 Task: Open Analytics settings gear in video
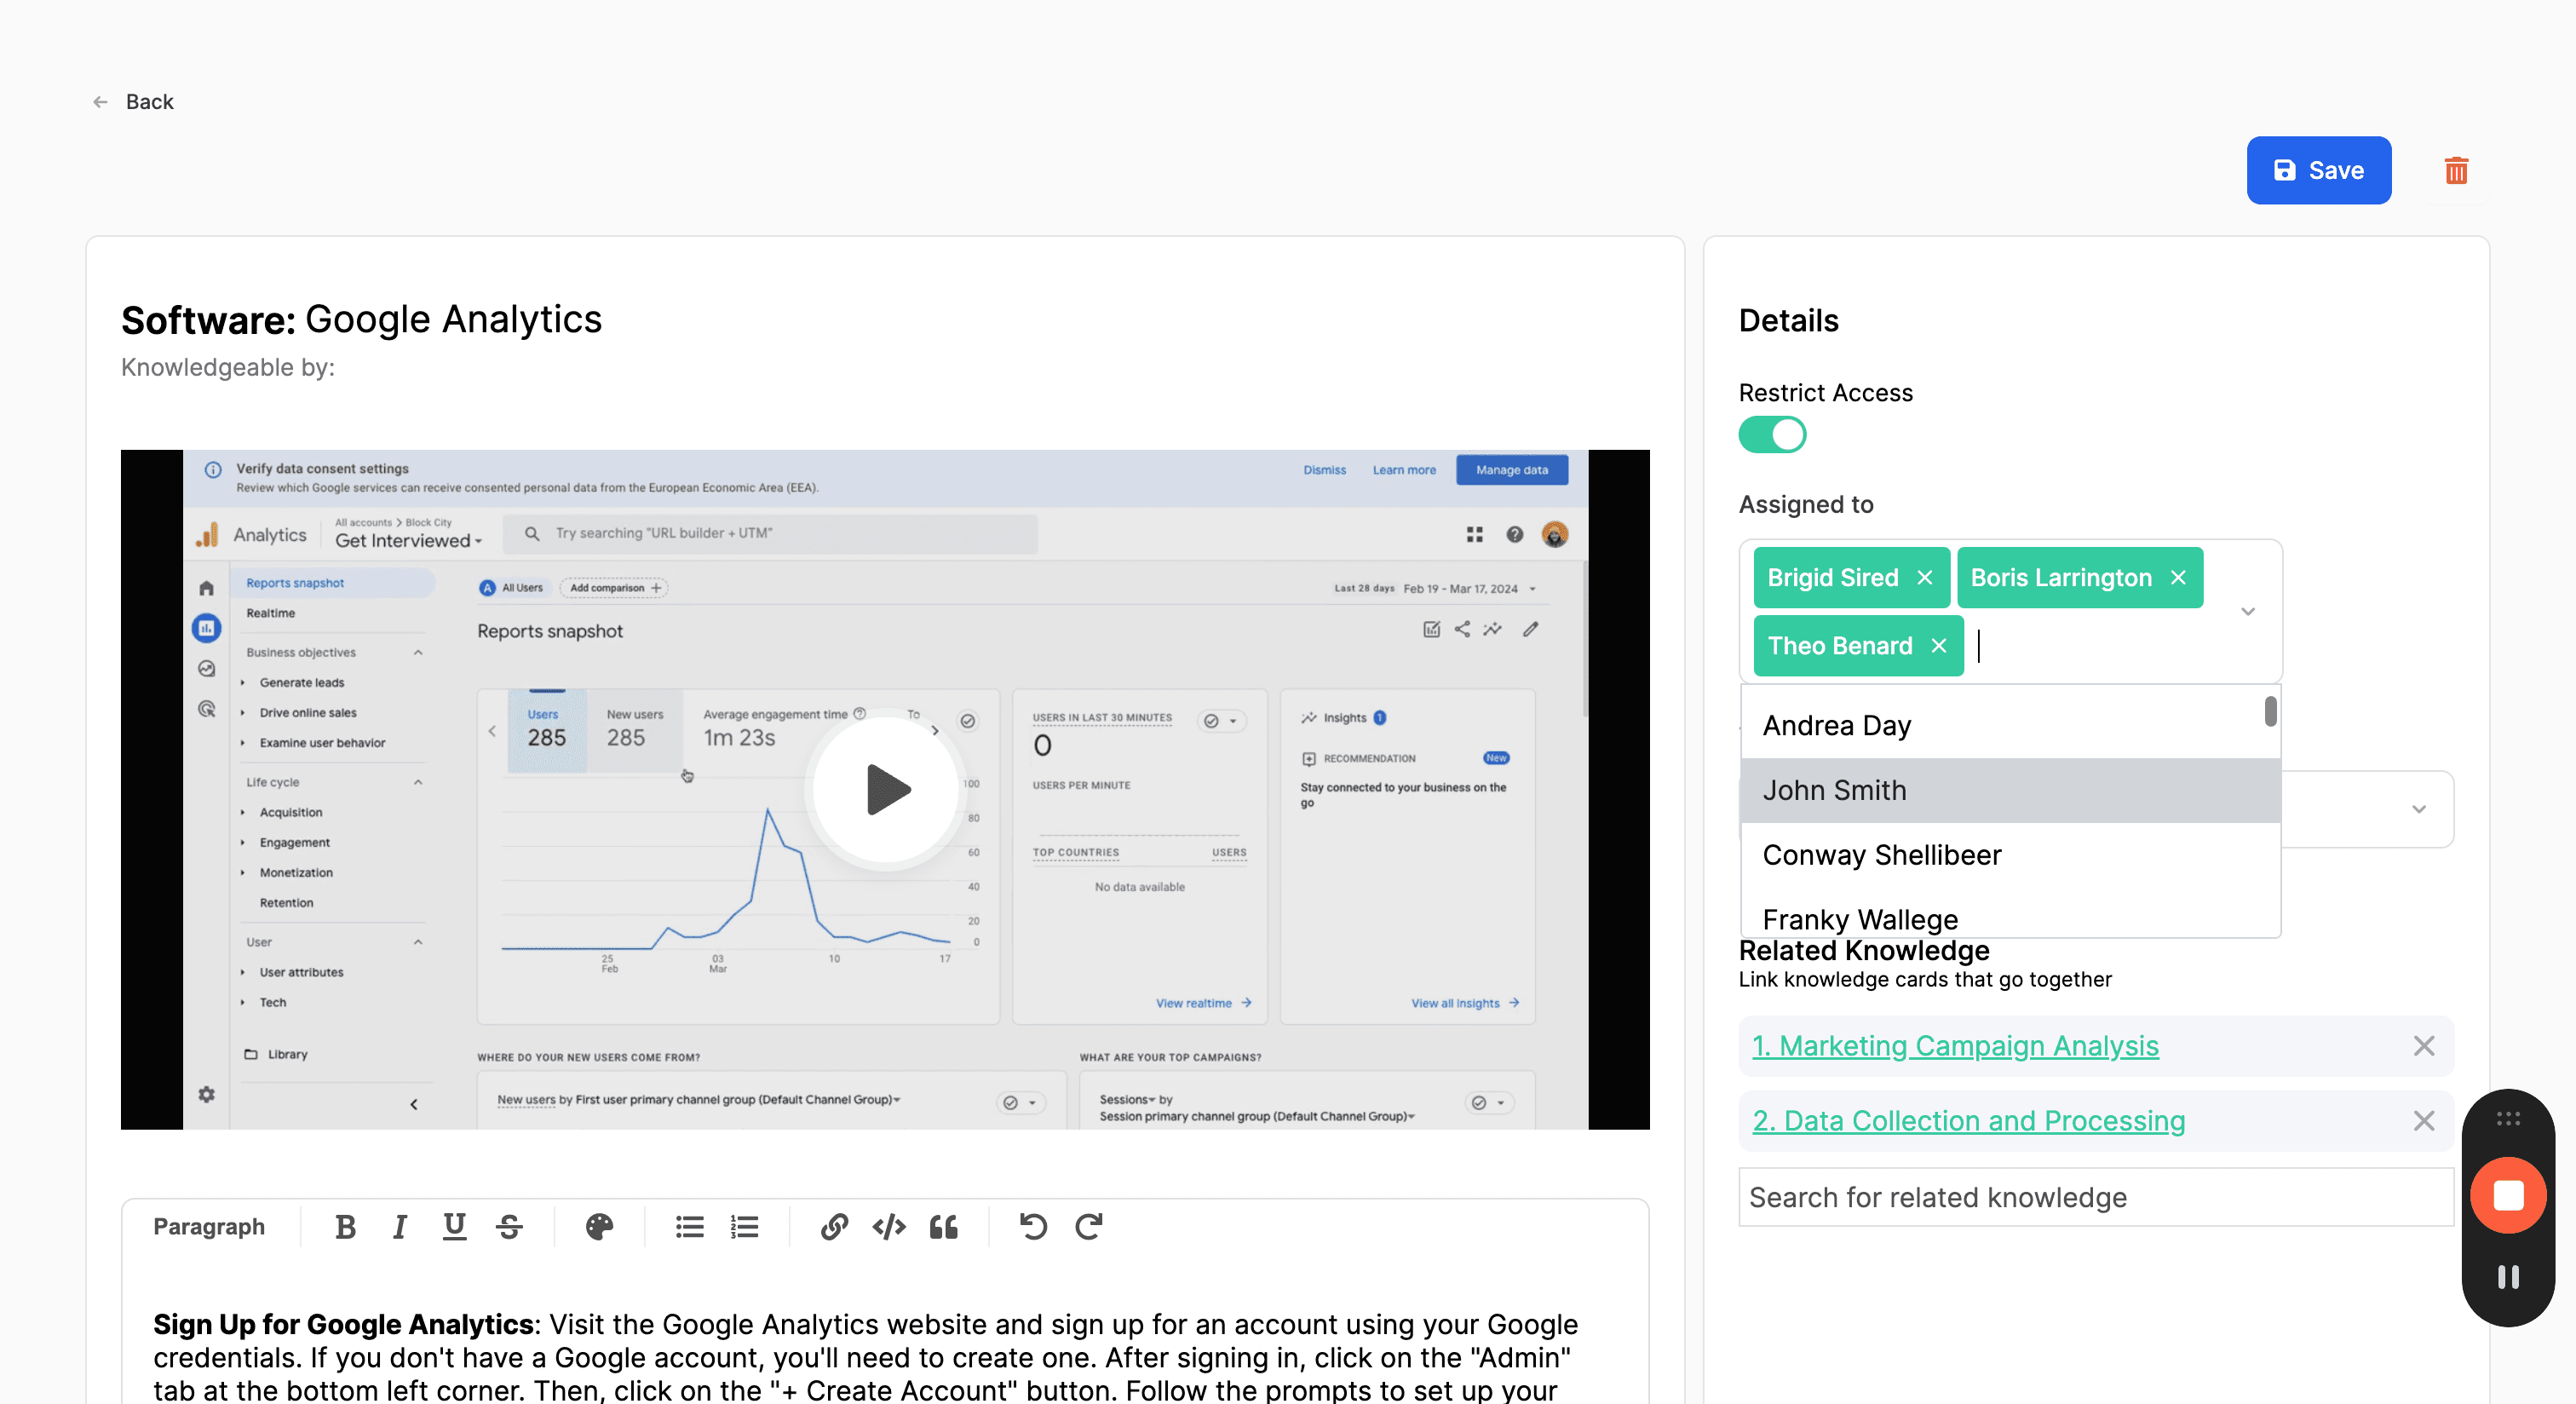pos(206,1094)
